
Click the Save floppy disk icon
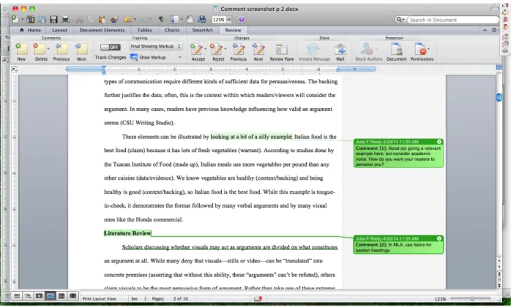[53, 20]
